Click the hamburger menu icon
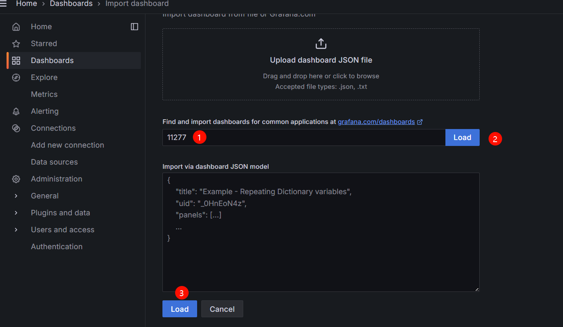563x327 pixels. (3, 4)
